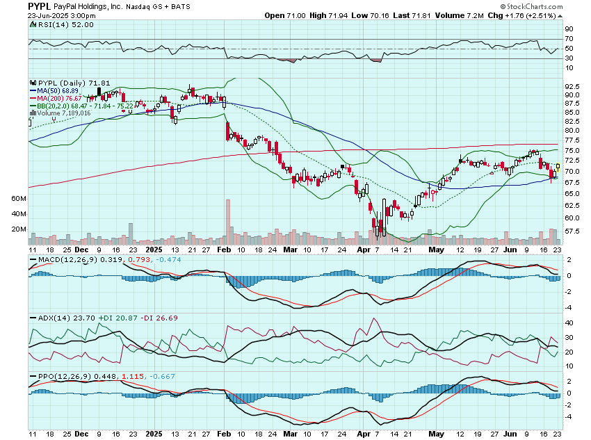Click the 92.5 price scale label

pyautogui.click(x=572, y=86)
